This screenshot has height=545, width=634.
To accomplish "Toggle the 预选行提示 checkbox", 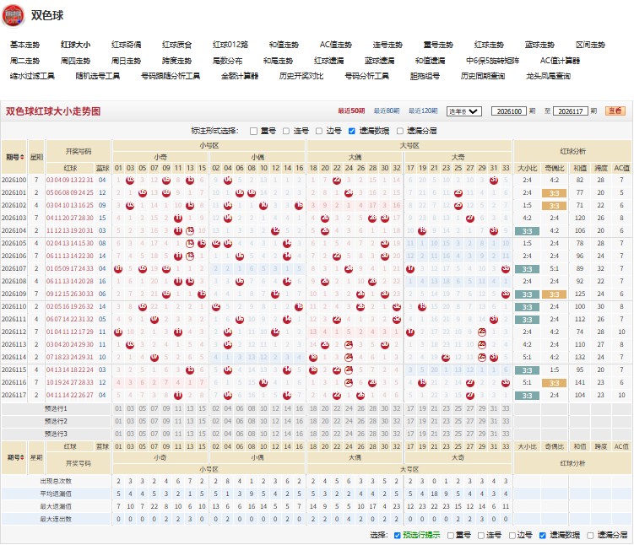I will point(397,536).
